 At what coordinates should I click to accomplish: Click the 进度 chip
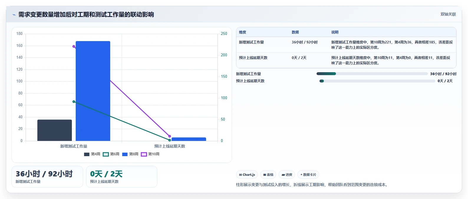(x=287, y=175)
